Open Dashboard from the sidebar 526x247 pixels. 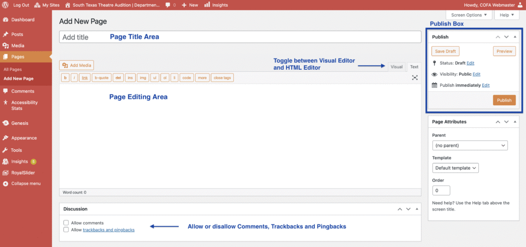click(23, 20)
